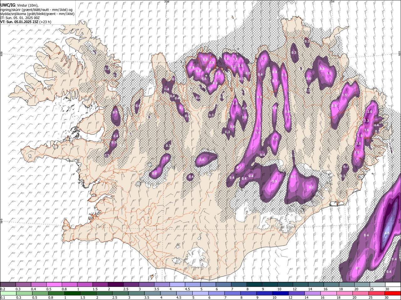Viewport: 401px width, 300px height.
Task: Select the dark teal upper swatch between 8 and 9
Action: pos(254,285)
